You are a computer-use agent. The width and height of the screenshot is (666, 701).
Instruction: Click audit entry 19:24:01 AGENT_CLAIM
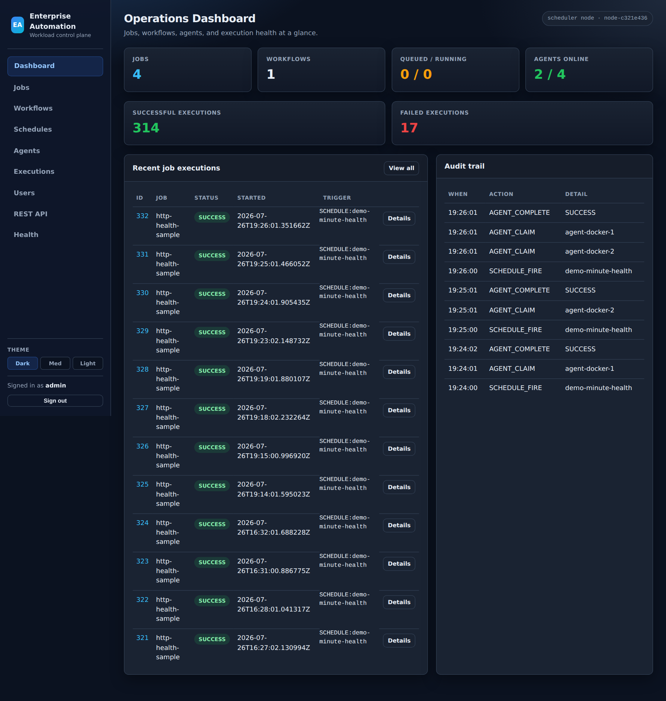click(544, 369)
